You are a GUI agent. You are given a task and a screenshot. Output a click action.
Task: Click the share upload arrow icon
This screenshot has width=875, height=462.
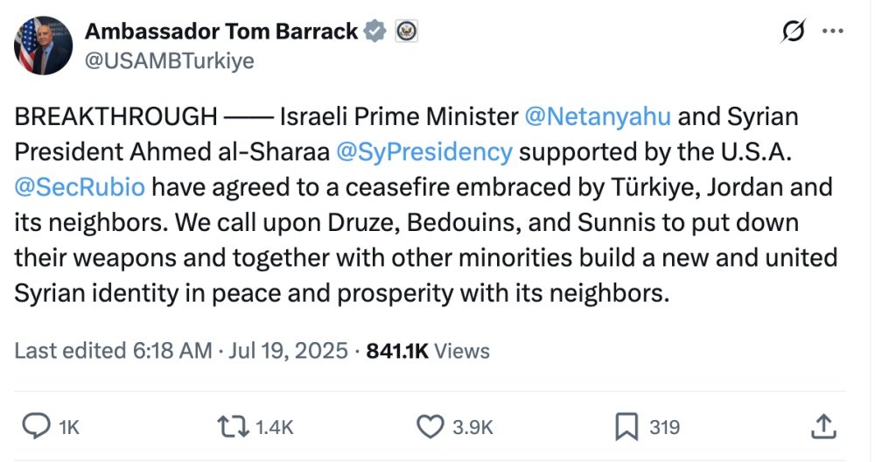coord(822,426)
